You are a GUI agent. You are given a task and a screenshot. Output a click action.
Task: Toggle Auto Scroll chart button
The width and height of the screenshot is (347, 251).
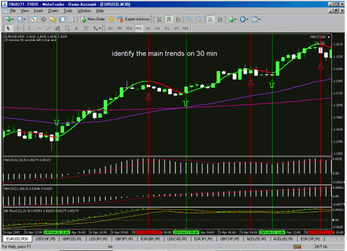point(210,19)
